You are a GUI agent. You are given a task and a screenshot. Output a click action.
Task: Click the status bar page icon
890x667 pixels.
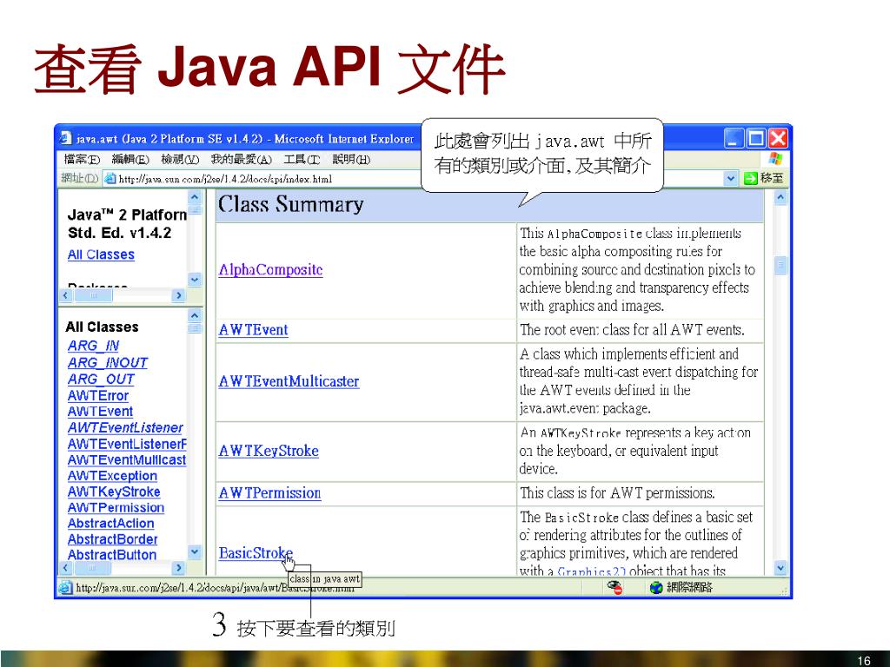click(65, 588)
